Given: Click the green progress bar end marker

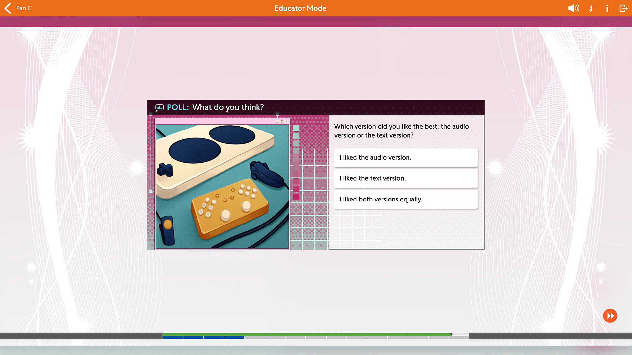Looking at the screenshot, I should [451, 334].
